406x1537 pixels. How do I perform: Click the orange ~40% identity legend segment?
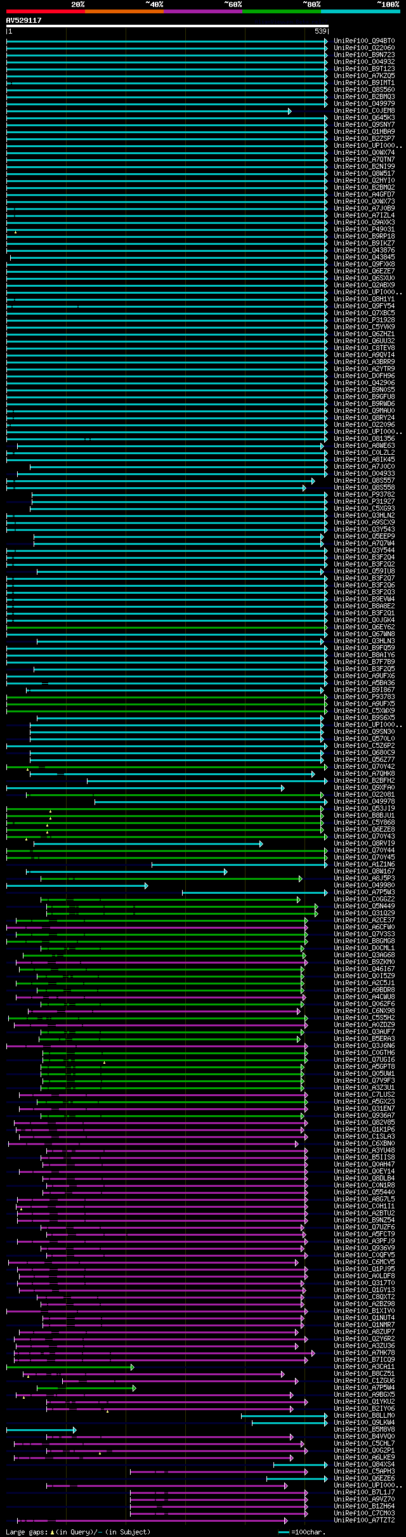click(x=124, y=11)
